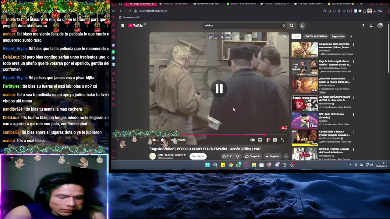This screenshot has width=390, height=219.
Task: Open 'Camino Hacia el Terror' video title
Action: tap(334, 133)
